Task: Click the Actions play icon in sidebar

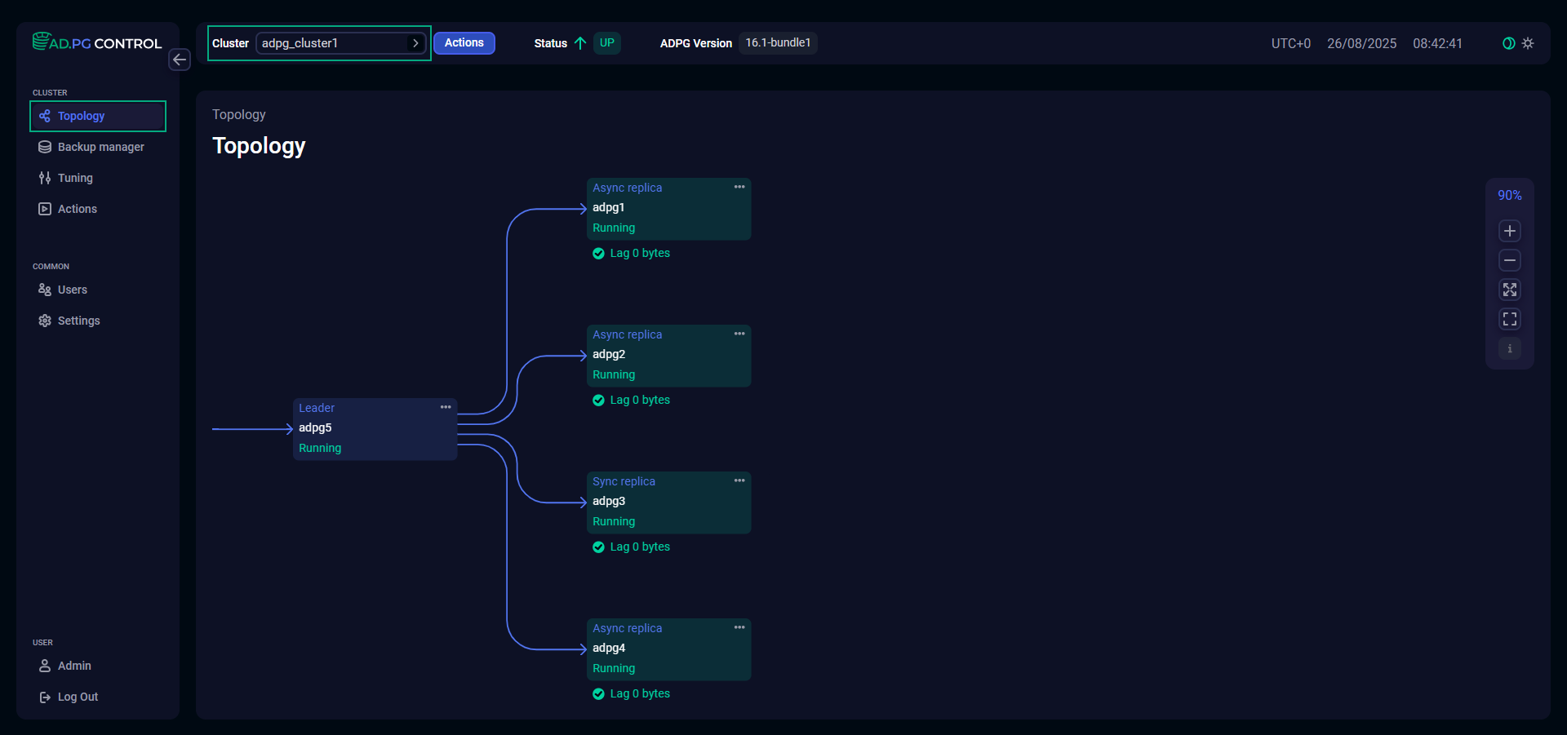Action: click(45, 209)
